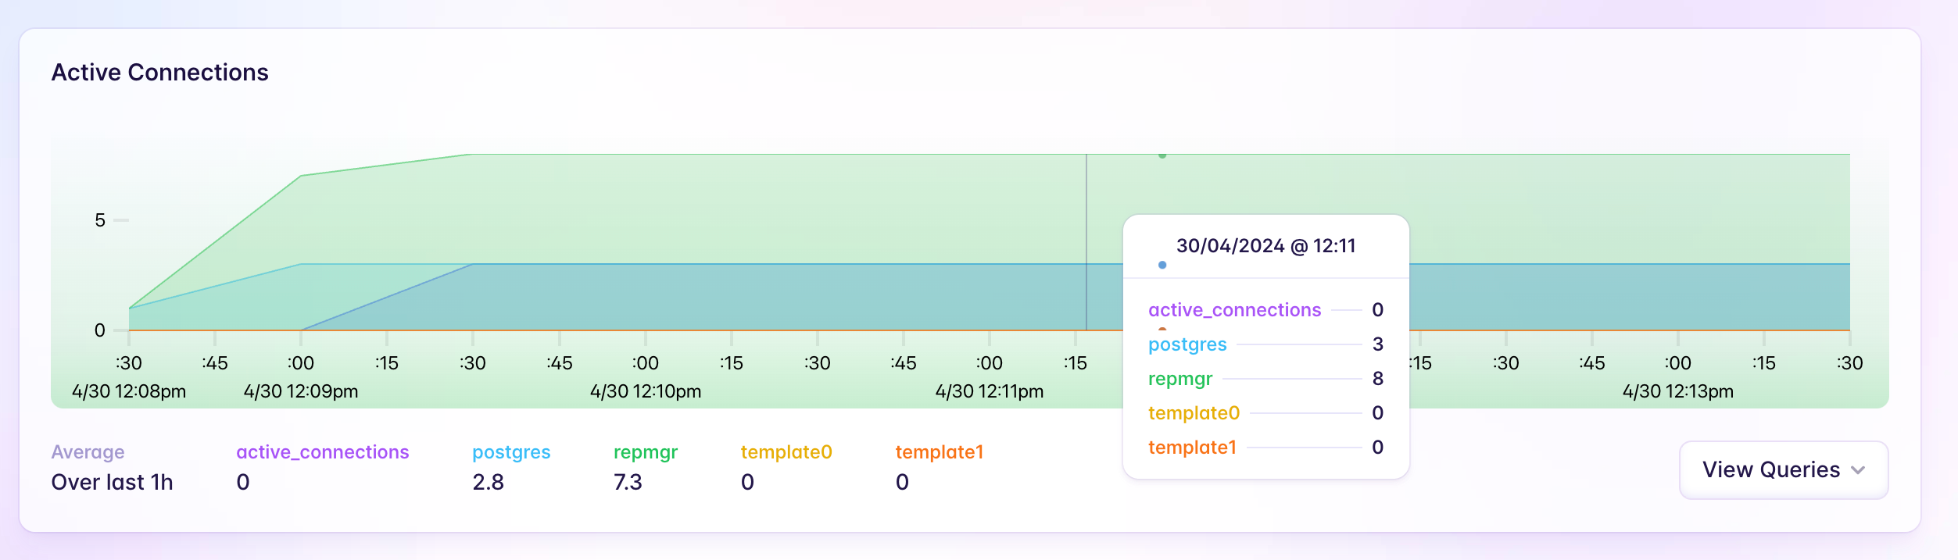This screenshot has height=560, width=1958.
Task: Toggle the repmgr series in the bottom legend
Action: click(x=645, y=452)
